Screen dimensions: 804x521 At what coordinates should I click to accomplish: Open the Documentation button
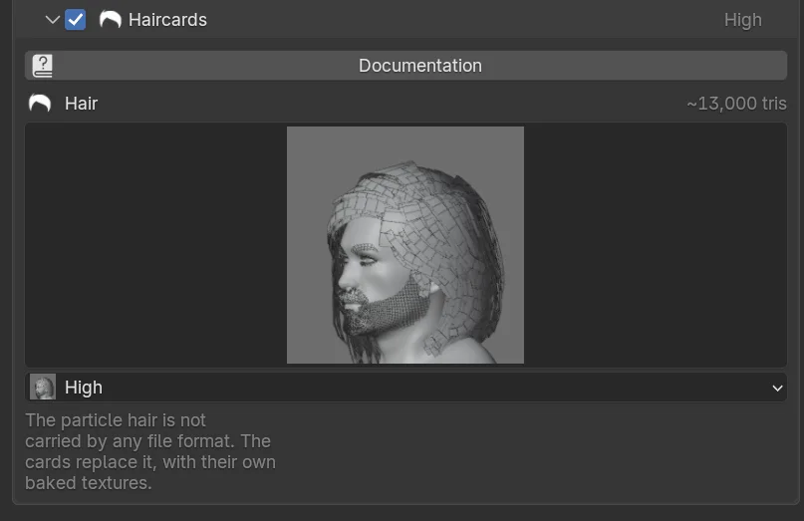[405, 65]
